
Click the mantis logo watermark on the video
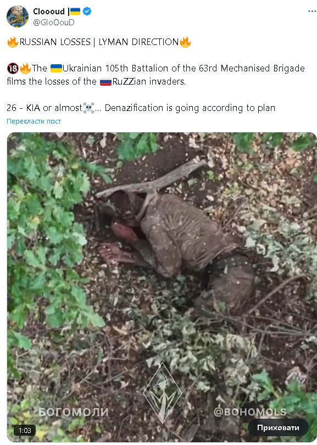coord(162,393)
